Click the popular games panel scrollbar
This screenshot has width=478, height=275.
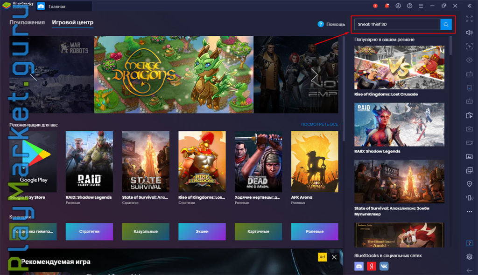(x=450, y=46)
